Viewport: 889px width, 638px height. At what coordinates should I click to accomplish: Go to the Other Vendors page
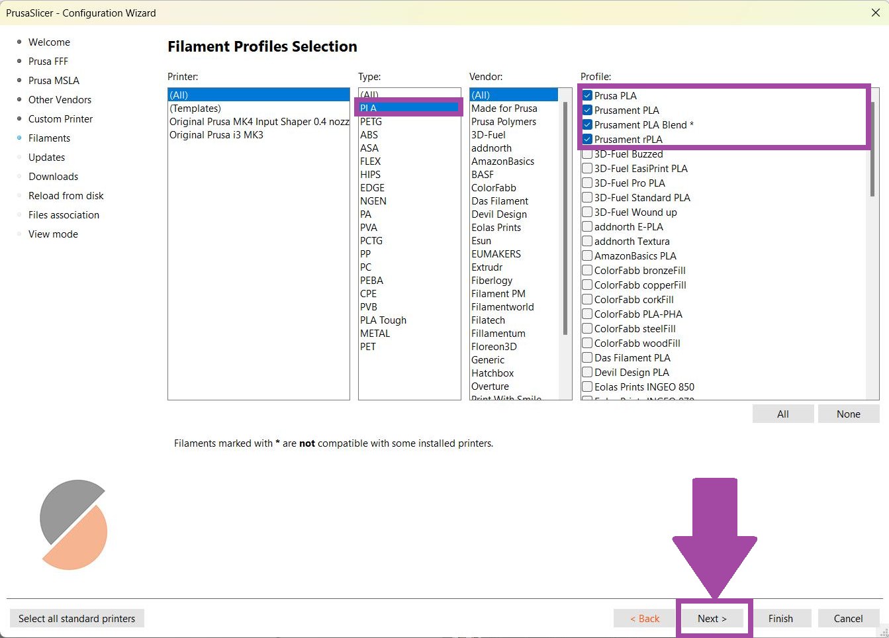pyautogui.click(x=60, y=100)
